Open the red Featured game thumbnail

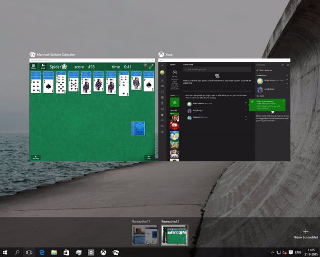(x=175, y=126)
